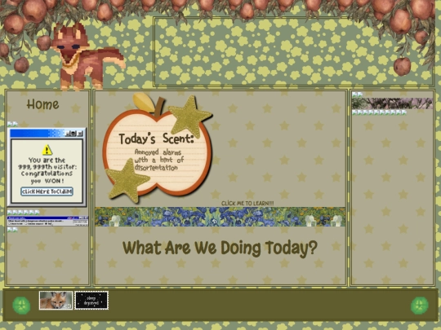The height and width of the screenshot is (330, 441).
Task: Maximize the fake visitor popup window
Action: pos(73,134)
